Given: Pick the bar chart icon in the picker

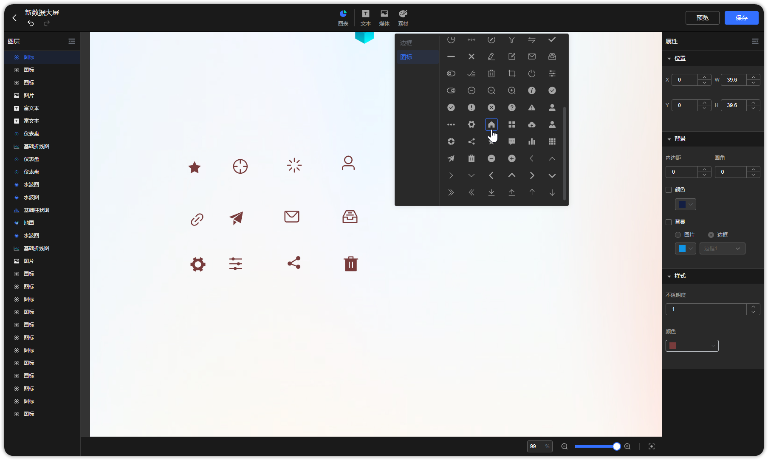Looking at the screenshot, I should pos(531,141).
